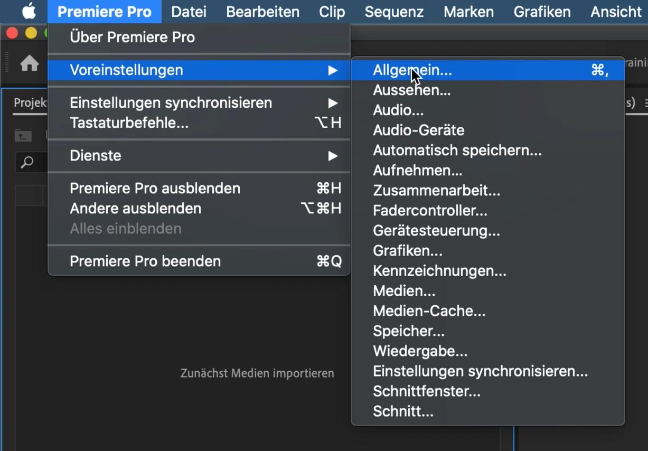648x451 pixels.
Task: Choose Premiere Pro beenden
Action: coord(145,261)
